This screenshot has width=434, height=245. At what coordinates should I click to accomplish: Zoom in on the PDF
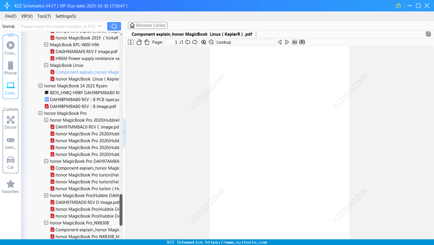(x=204, y=42)
